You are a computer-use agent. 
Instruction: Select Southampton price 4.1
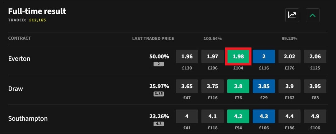click(212, 117)
